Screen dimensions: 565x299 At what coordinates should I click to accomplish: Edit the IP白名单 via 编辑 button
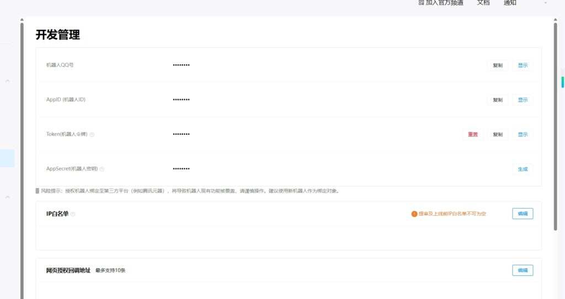[523, 213]
